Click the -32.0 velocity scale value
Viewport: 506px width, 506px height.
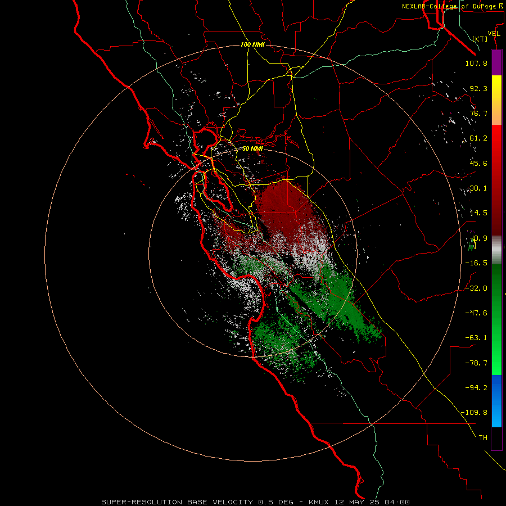click(476, 288)
